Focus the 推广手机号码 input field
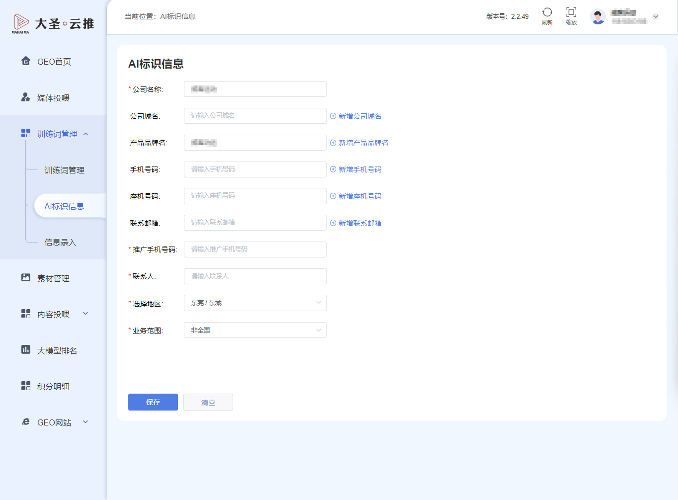Screen dimensions: 678x500 click(255, 250)
